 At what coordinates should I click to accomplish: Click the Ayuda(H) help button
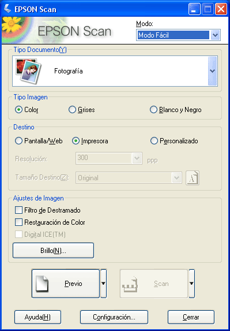pyautogui.click(x=37, y=317)
